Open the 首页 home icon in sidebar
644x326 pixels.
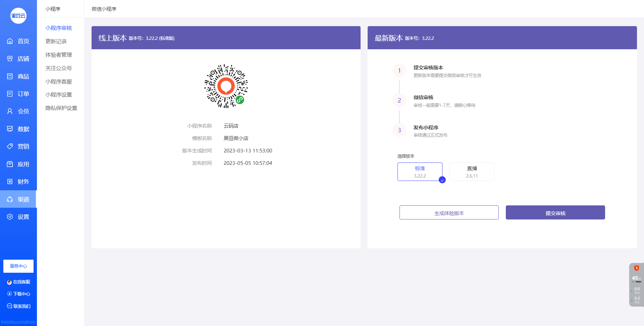click(x=10, y=41)
